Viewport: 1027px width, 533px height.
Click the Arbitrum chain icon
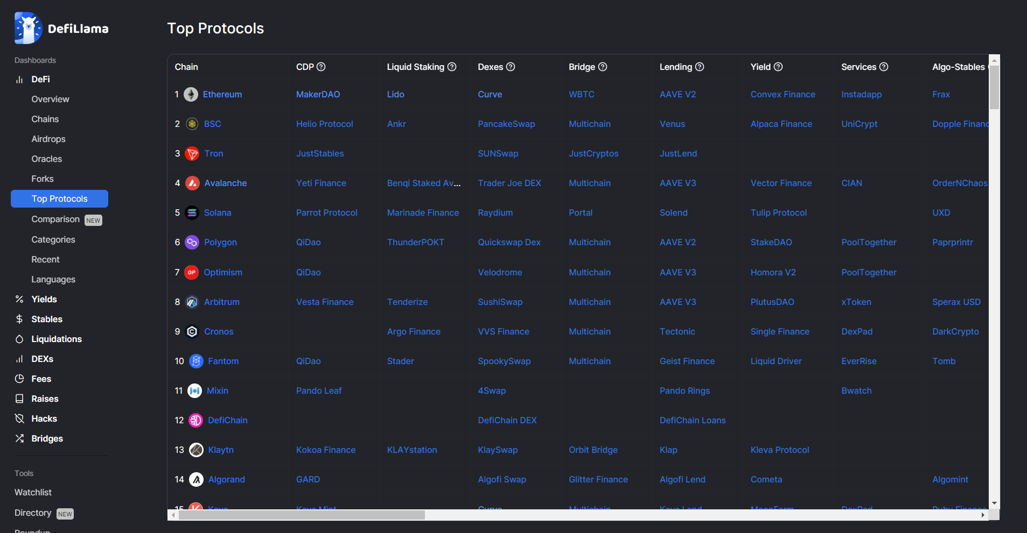coord(192,302)
